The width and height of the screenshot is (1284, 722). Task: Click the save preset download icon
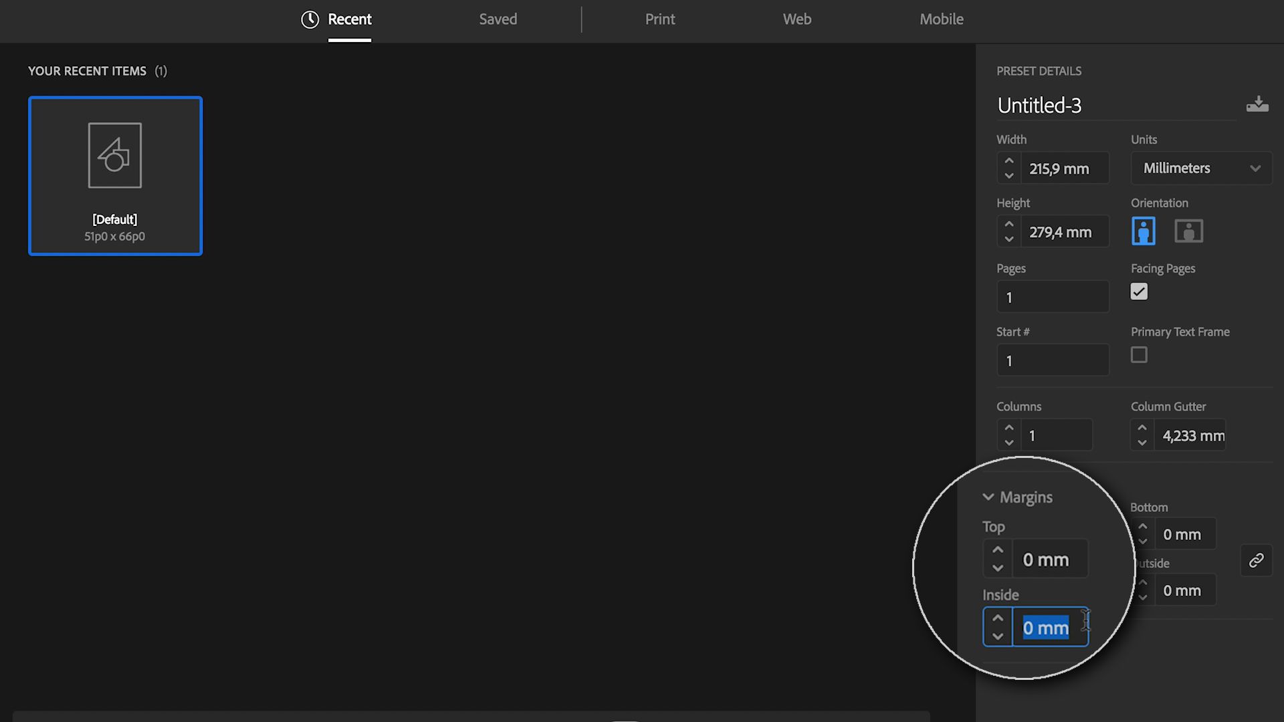1257,104
